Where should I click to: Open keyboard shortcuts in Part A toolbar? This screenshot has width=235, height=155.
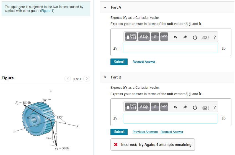(x=206, y=38)
